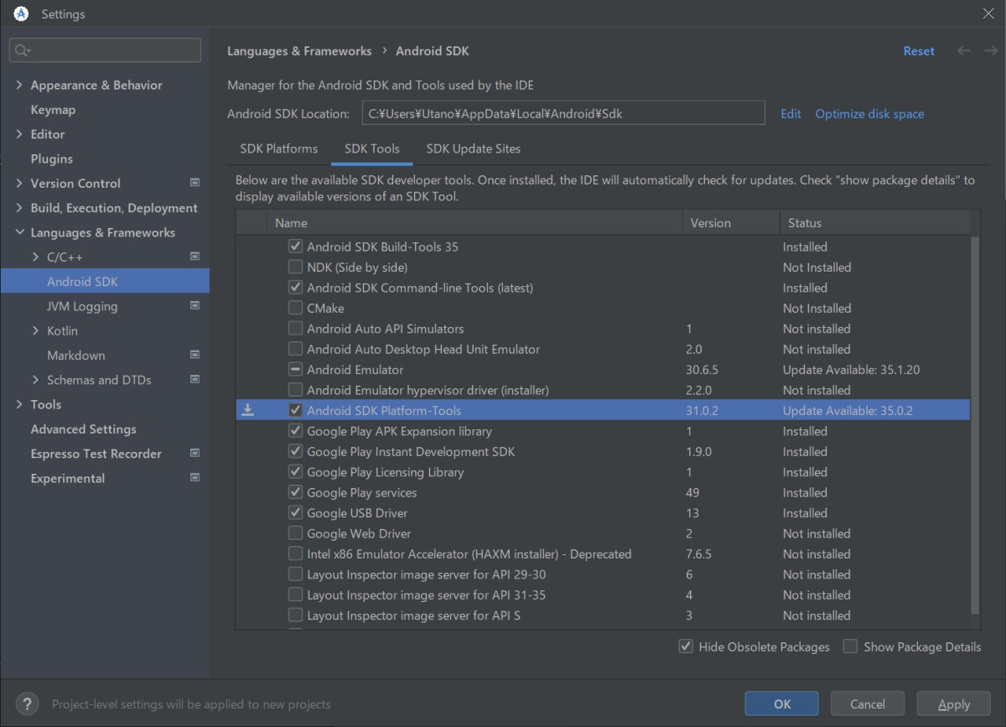Click the download icon on Platform-Tools row
The height and width of the screenshot is (727, 1006).
[x=247, y=410]
